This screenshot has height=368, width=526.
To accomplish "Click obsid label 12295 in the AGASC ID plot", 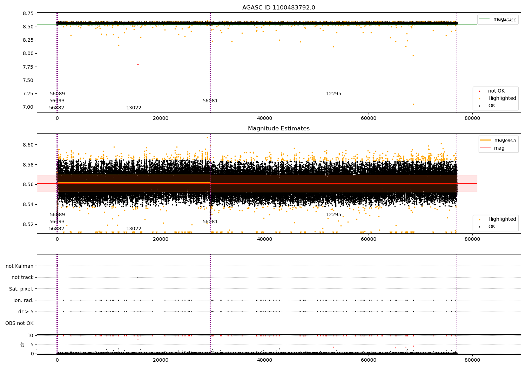I will tap(333, 94).
